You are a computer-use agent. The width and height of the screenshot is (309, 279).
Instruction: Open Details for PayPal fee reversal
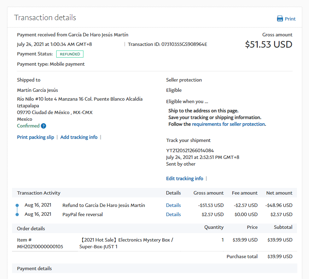pyautogui.click(x=173, y=214)
